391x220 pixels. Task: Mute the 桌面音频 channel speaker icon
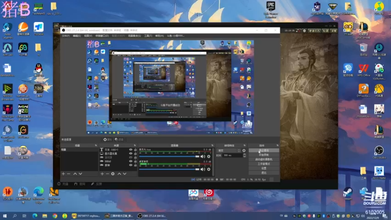click(x=203, y=169)
